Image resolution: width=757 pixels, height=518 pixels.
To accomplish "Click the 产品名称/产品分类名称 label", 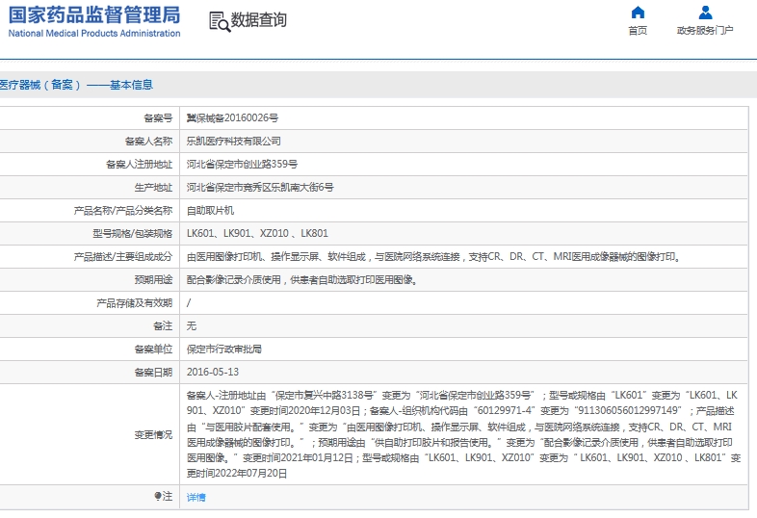I will (x=122, y=211).
